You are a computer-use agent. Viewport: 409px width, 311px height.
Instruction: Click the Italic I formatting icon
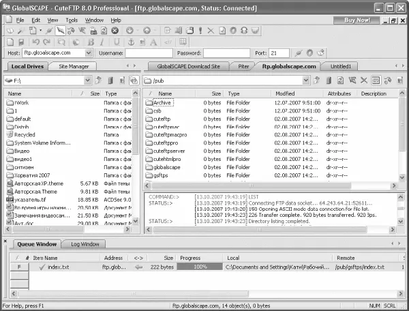click(102, 42)
